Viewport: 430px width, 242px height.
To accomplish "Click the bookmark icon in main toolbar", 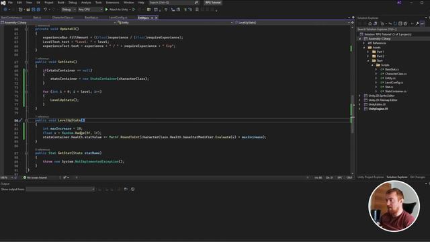I will (197, 9).
